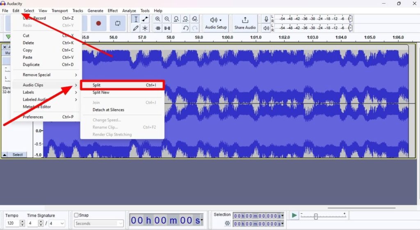Expand the Remove Special submenu
This screenshot has height=230, width=420.
pyautogui.click(x=47, y=75)
